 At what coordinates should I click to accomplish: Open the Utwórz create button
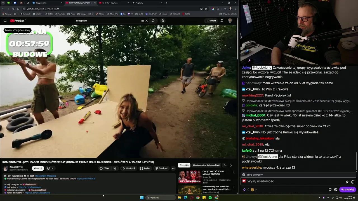(211, 21)
